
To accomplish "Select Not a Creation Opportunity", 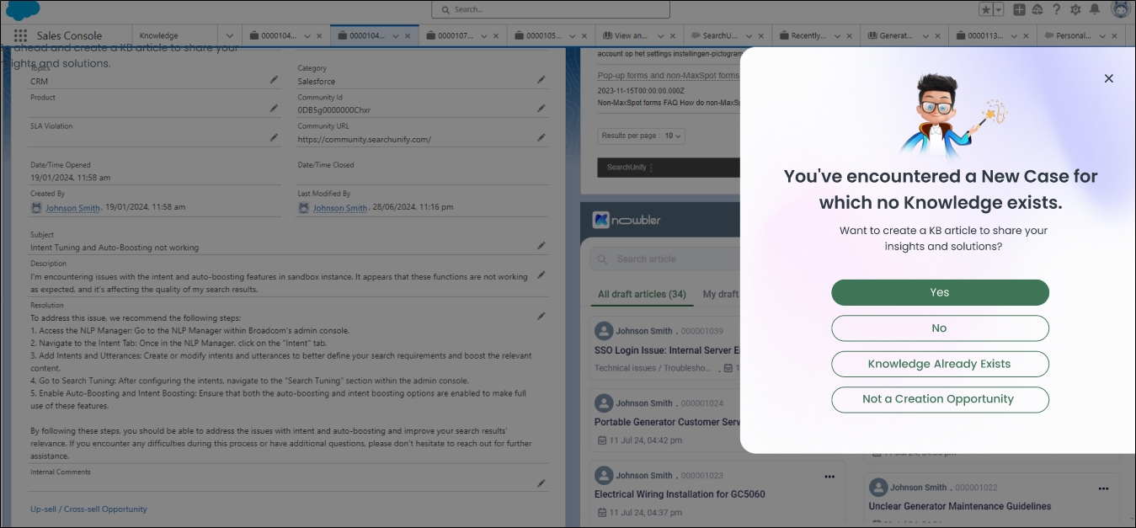I will (x=940, y=399).
